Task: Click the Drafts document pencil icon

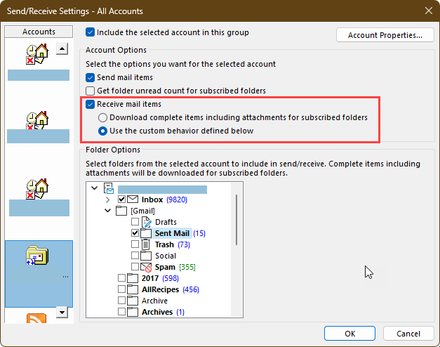Action: pos(146,222)
